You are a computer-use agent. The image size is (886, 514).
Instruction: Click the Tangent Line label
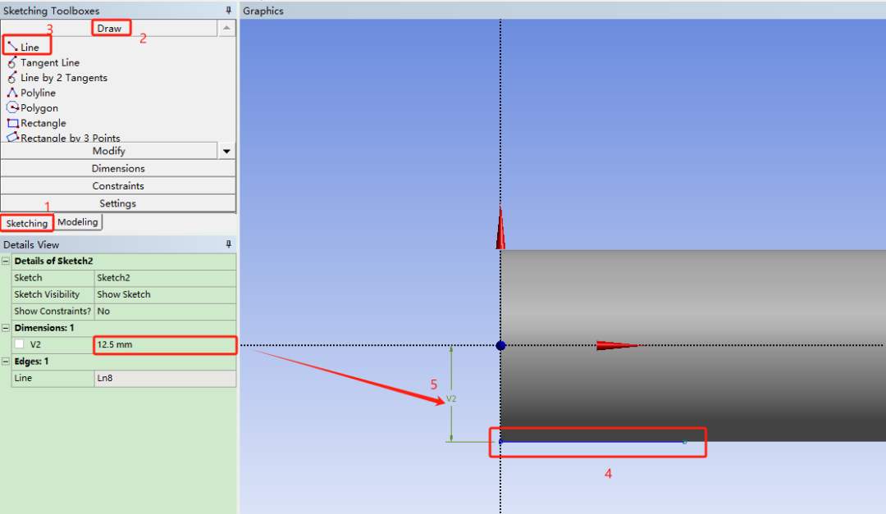click(50, 62)
